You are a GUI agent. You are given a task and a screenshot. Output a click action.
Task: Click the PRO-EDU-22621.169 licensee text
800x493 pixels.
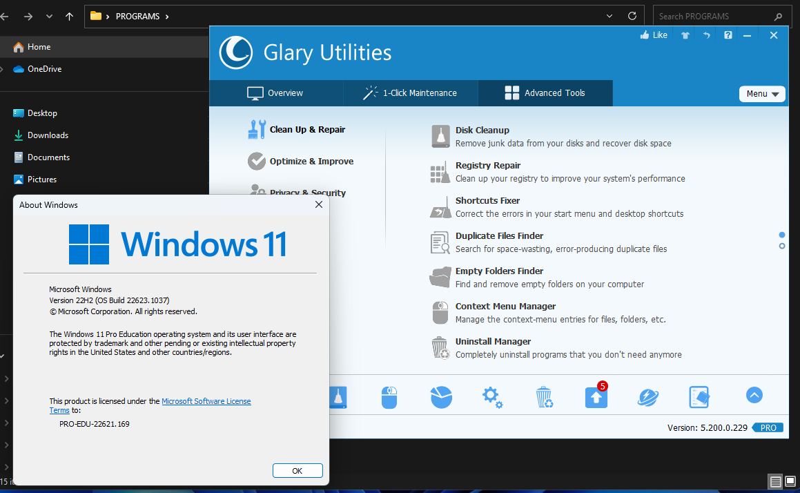(x=95, y=423)
